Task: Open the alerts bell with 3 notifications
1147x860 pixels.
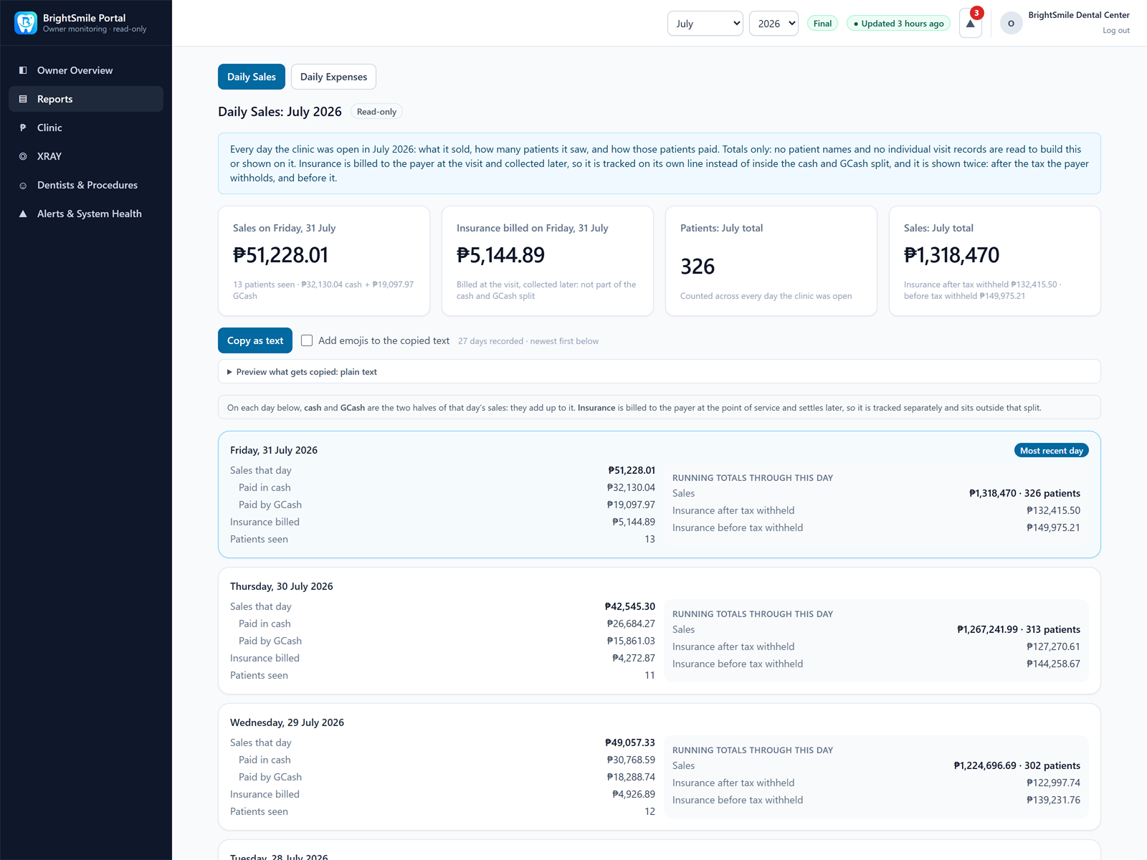Action: [x=971, y=23]
